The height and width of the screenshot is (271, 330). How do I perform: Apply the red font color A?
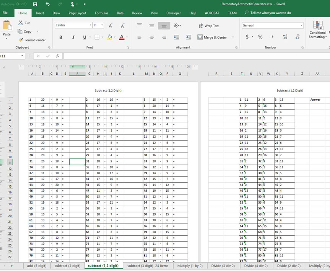point(122,37)
